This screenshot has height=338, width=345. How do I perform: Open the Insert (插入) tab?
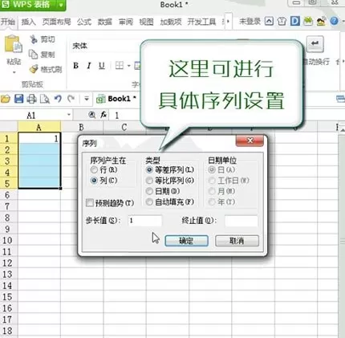click(29, 22)
